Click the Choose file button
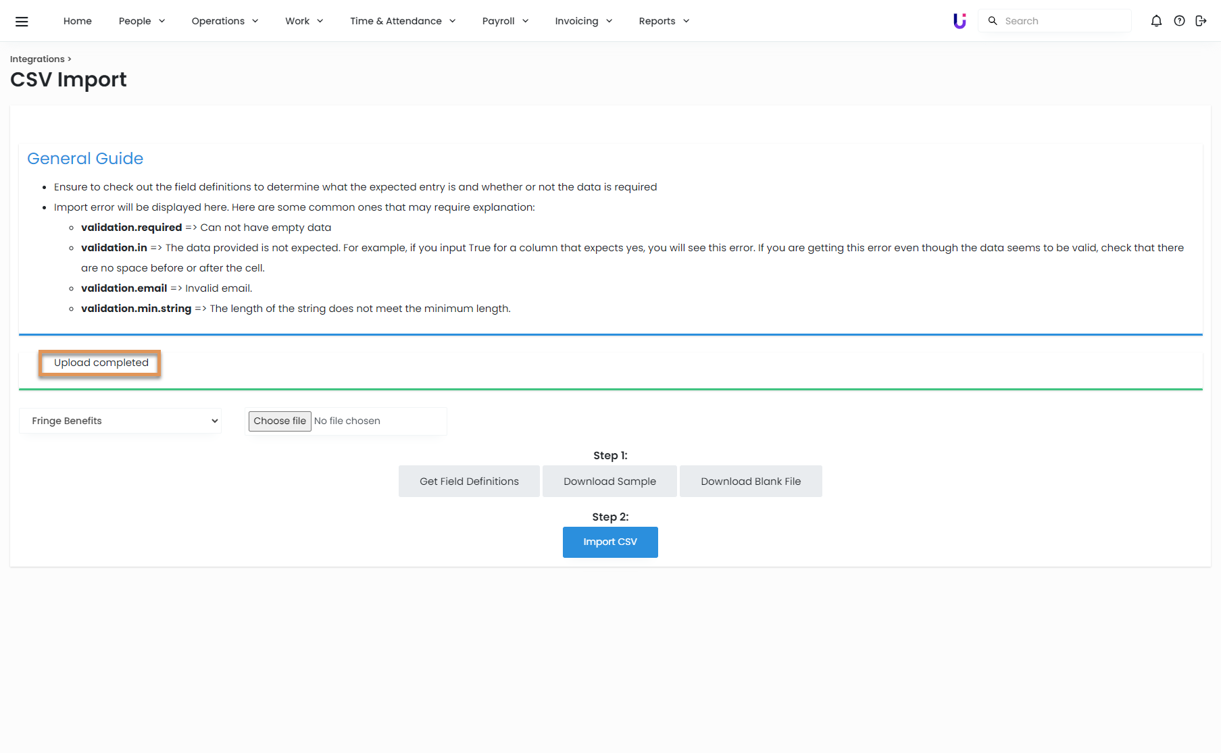Viewport: 1221px width, 753px height. point(280,421)
